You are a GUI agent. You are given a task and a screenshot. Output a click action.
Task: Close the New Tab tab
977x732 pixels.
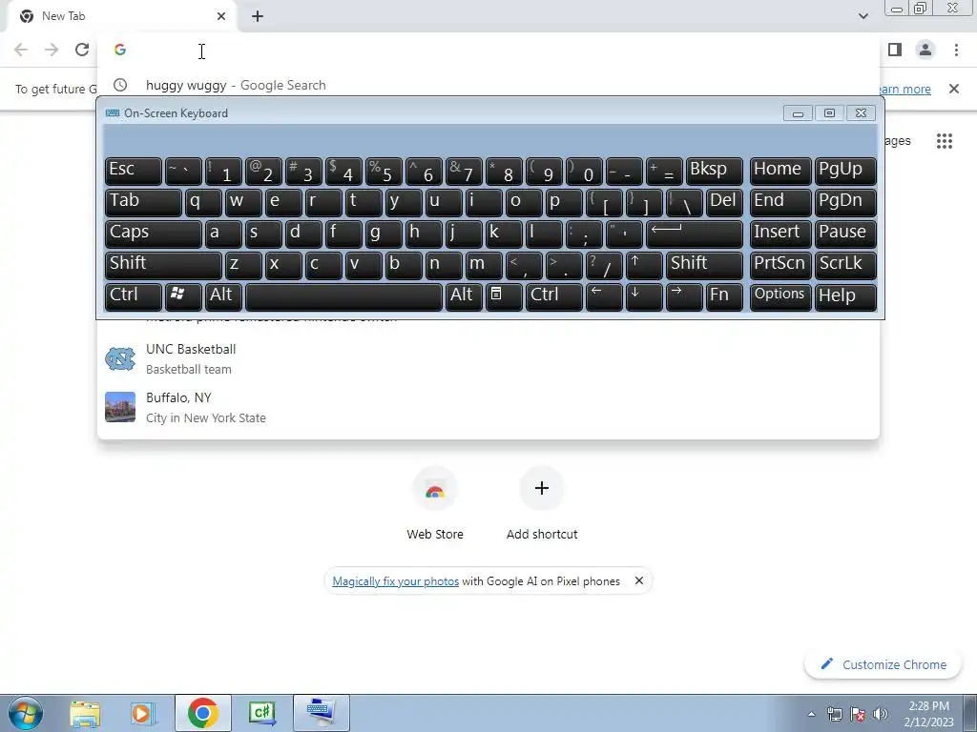point(221,16)
